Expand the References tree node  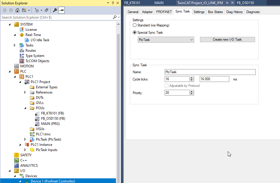point(25,92)
